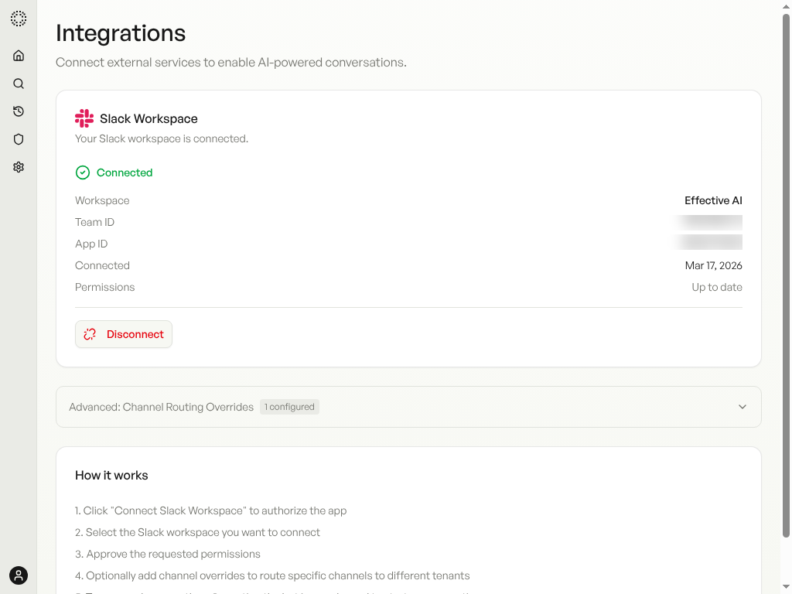Go to Home via sidebar icon
Viewport: 792px width, 594px height.
pos(19,56)
